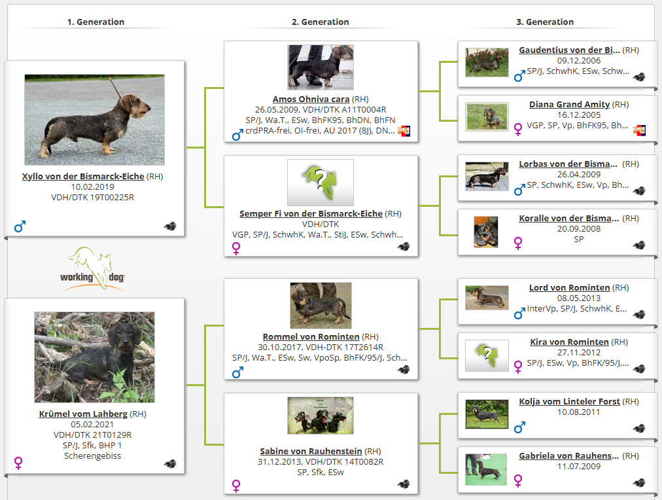Click the female symbol on Semper Fi's card

point(236,248)
